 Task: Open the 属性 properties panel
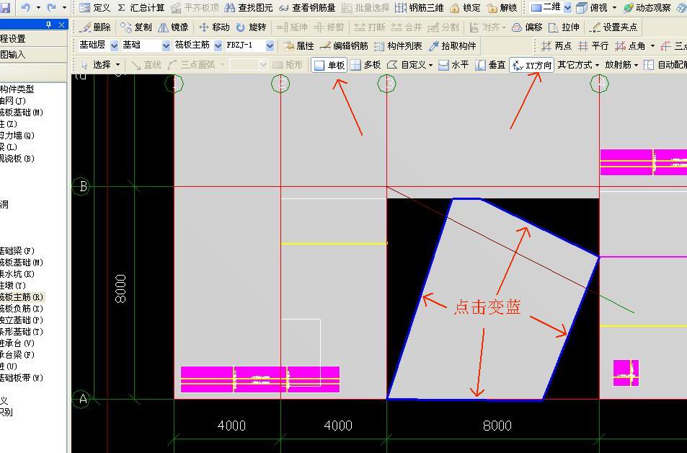[x=299, y=45]
